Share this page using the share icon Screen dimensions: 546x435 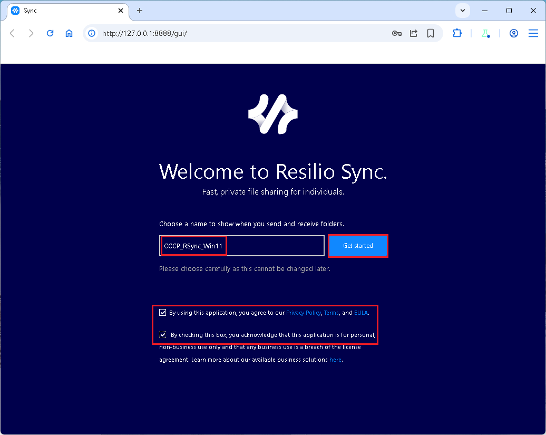414,33
